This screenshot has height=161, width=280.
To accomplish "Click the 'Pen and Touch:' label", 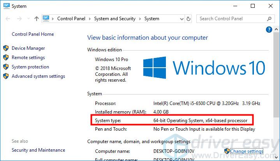I will [111, 129].
